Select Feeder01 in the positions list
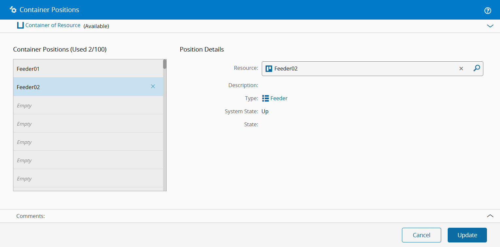Screen dimensions: 500x247 point(82,69)
